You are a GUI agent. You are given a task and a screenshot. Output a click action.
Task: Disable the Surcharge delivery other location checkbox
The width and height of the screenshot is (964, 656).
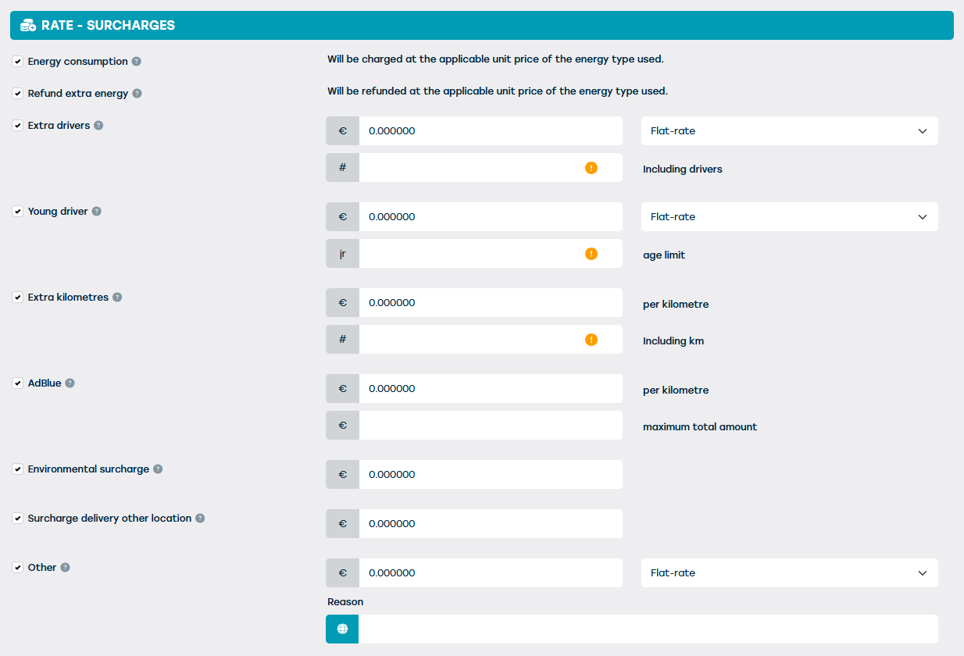(18, 519)
